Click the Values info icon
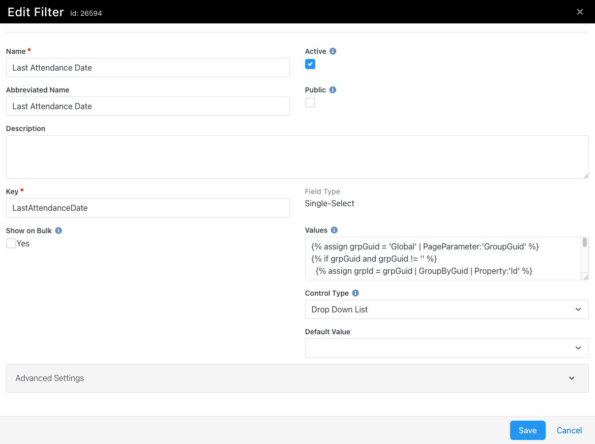Viewport: 595px width, 444px height. 334,230
